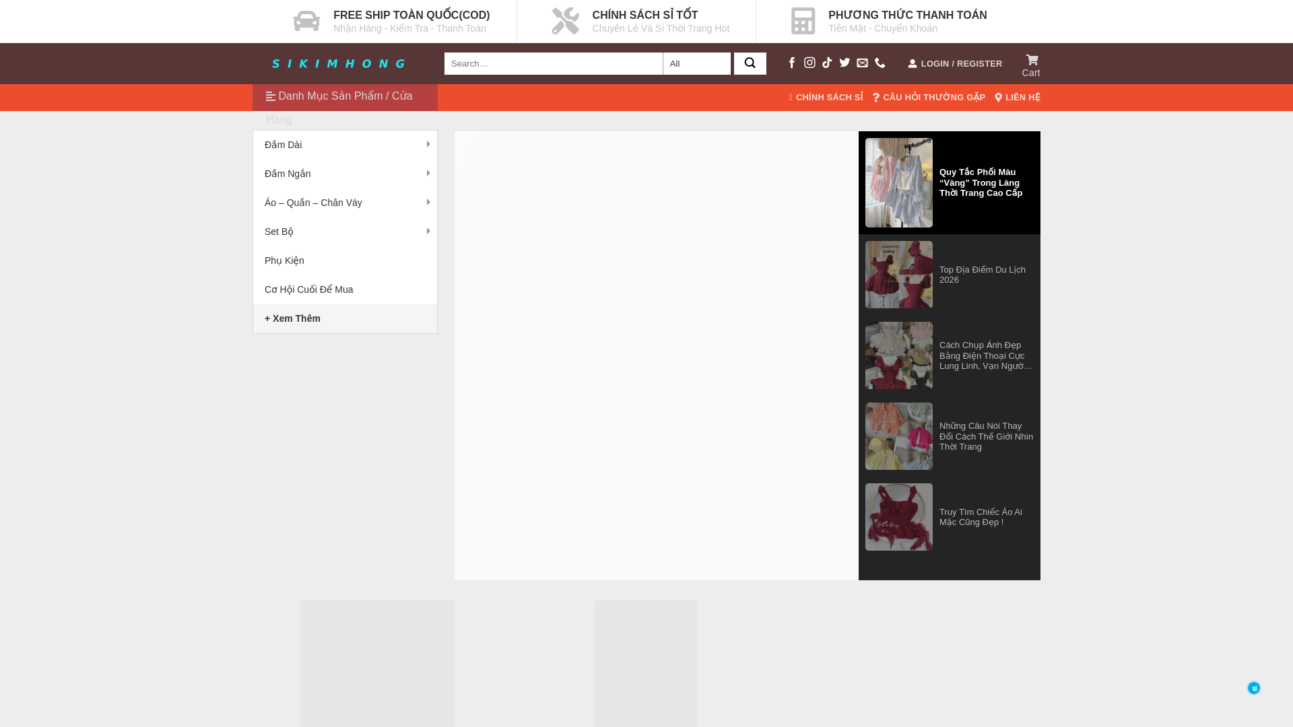Click Login / Register link
This screenshot has width=1293, height=727.
(955, 63)
